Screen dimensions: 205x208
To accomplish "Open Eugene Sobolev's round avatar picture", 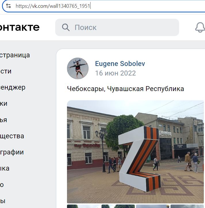I will pyautogui.click(x=78, y=68).
